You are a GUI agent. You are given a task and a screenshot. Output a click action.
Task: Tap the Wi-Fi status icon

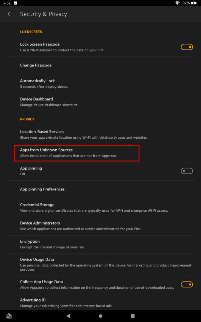[177, 3]
